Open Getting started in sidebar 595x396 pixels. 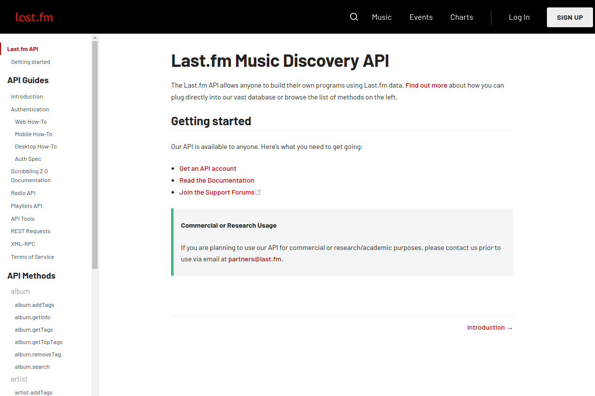point(30,62)
